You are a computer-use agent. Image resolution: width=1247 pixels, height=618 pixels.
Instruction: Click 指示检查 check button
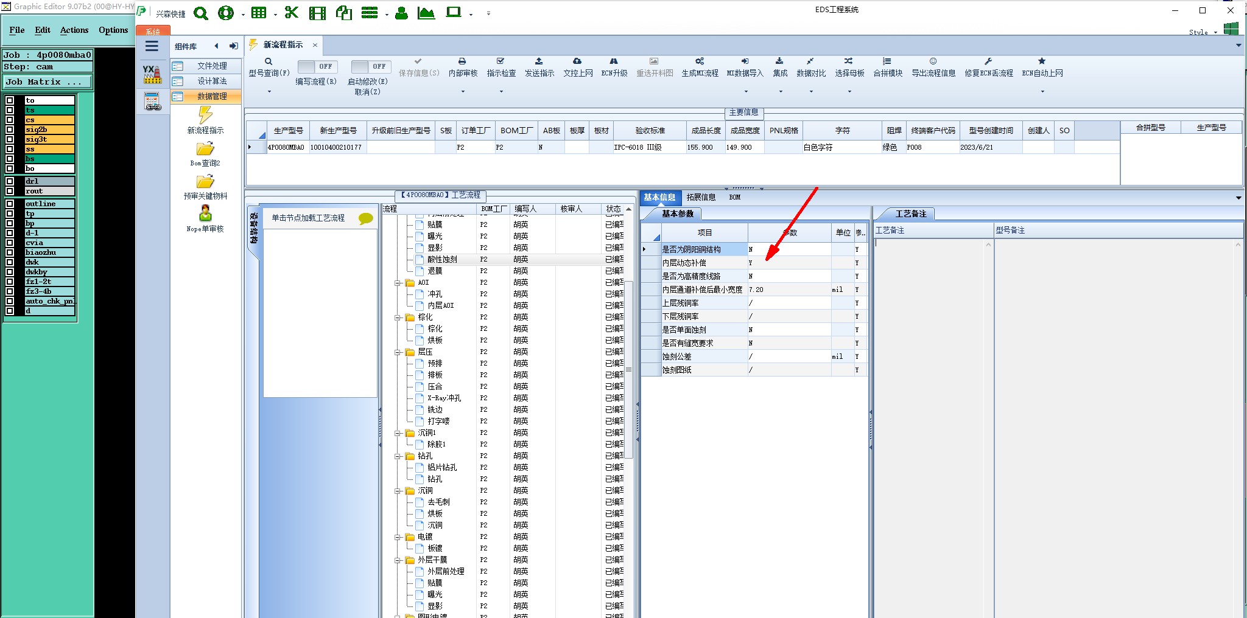pyautogui.click(x=501, y=67)
